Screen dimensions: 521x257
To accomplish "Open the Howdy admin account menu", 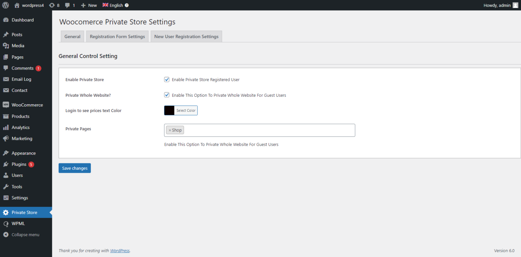I will 497,5.
